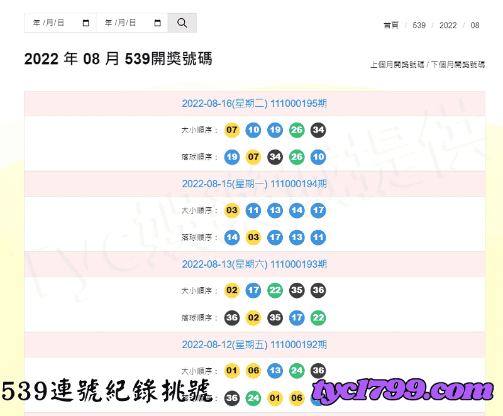The image size is (503, 416).
Task: Click ball 36 in 08-13 大小順序 row
Action: tap(318, 291)
